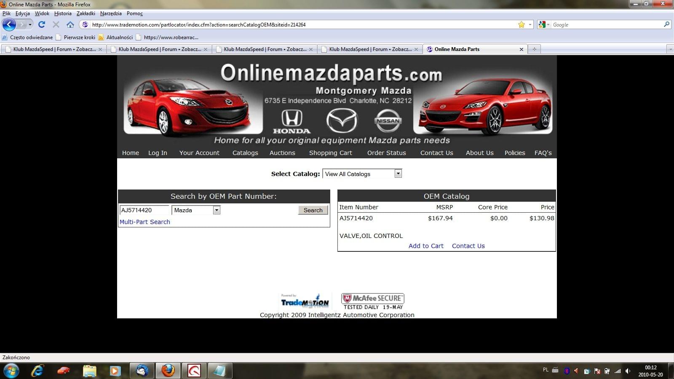Click the Nissan logo in the banner
Viewport: 674px width, 379px height.
tap(388, 121)
